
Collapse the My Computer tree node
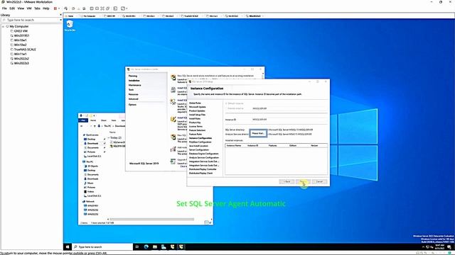3,26
